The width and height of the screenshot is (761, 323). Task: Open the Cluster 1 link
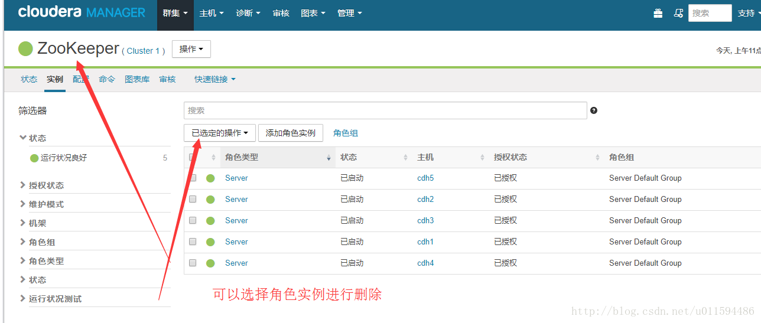point(144,51)
